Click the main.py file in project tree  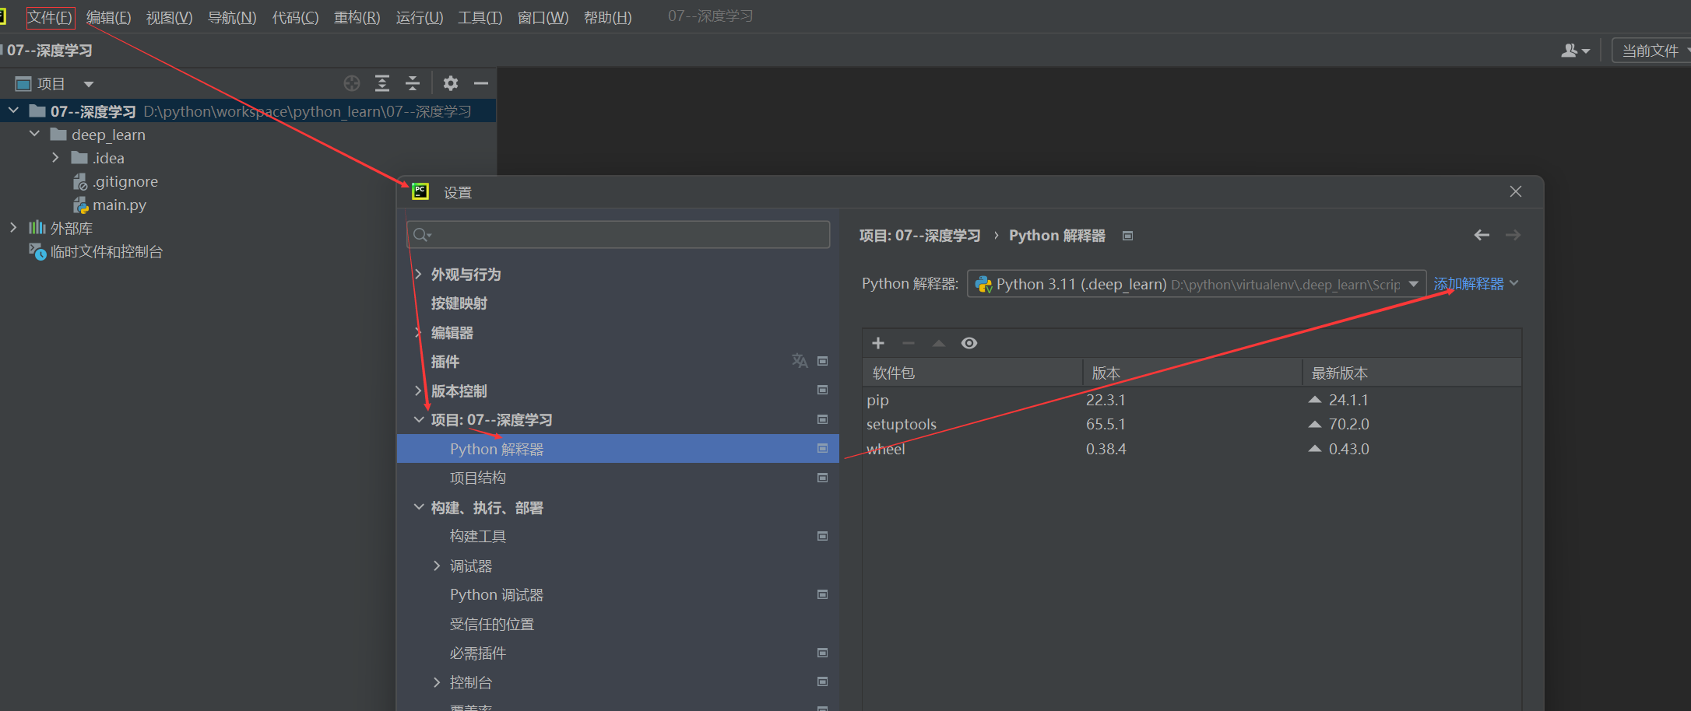(x=119, y=205)
